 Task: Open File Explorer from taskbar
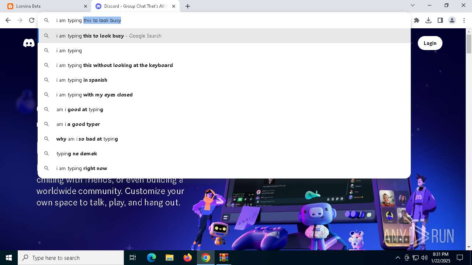169,258
